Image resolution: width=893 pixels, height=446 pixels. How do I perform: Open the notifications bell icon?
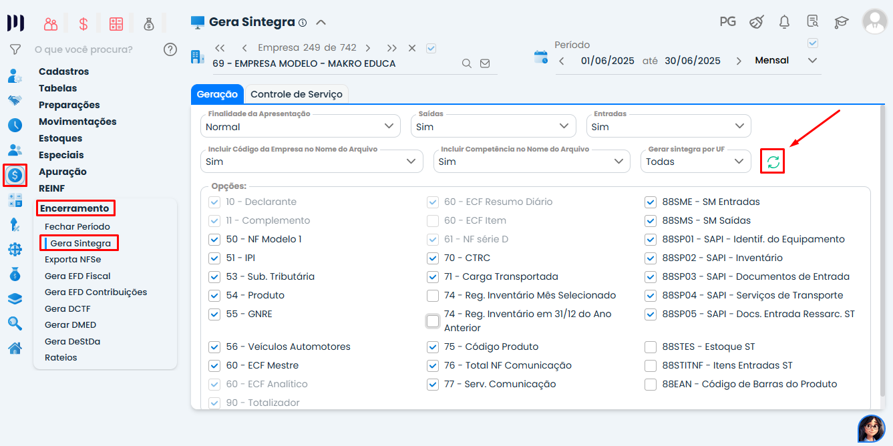tap(784, 22)
